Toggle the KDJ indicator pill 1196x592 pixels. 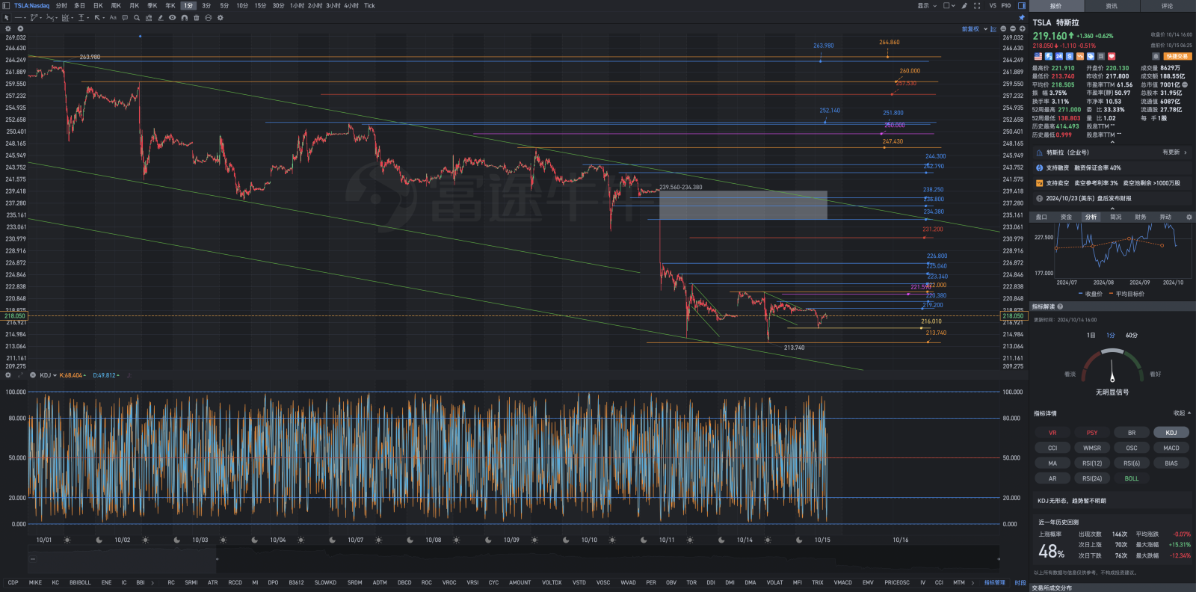click(1171, 433)
